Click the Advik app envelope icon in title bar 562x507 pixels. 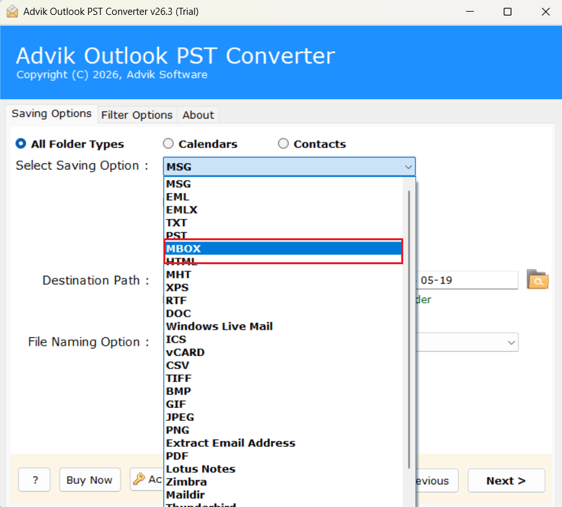[12, 12]
